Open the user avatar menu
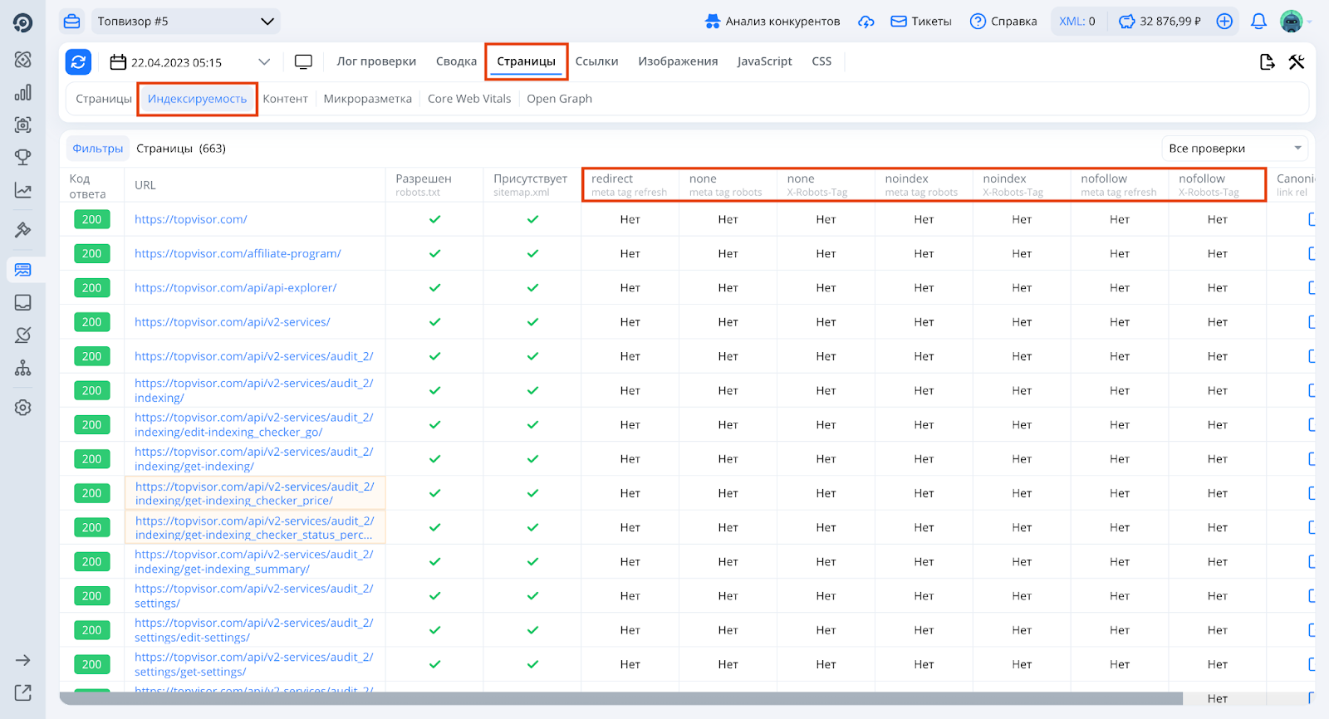This screenshot has width=1329, height=719. 1292,22
